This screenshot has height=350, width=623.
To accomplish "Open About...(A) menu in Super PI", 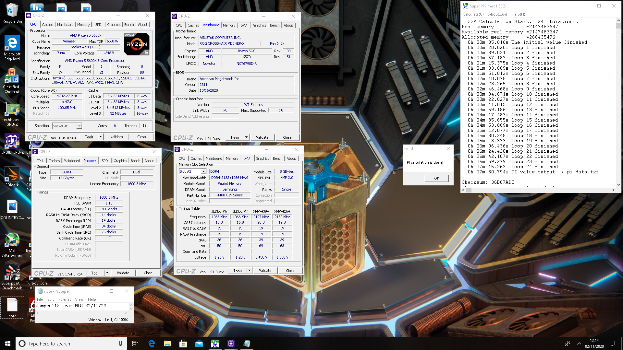I will coord(497,14).
